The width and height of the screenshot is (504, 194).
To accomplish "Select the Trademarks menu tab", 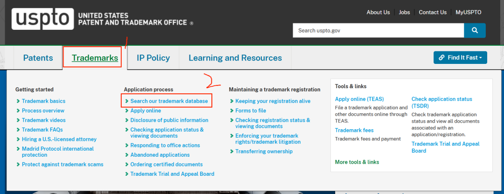I will (x=95, y=58).
